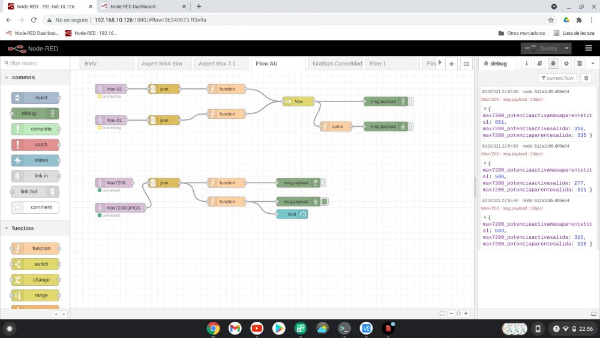Select the link out palette node
The width and height of the screenshot is (600, 338).
click(35, 192)
